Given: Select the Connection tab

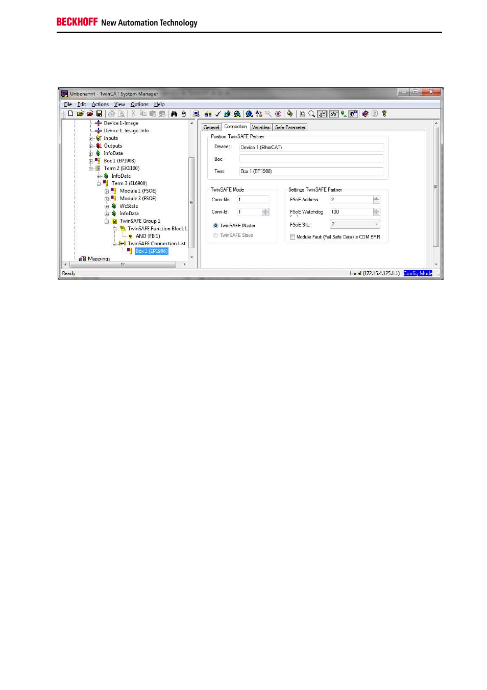Looking at the screenshot, I should 235,127.
